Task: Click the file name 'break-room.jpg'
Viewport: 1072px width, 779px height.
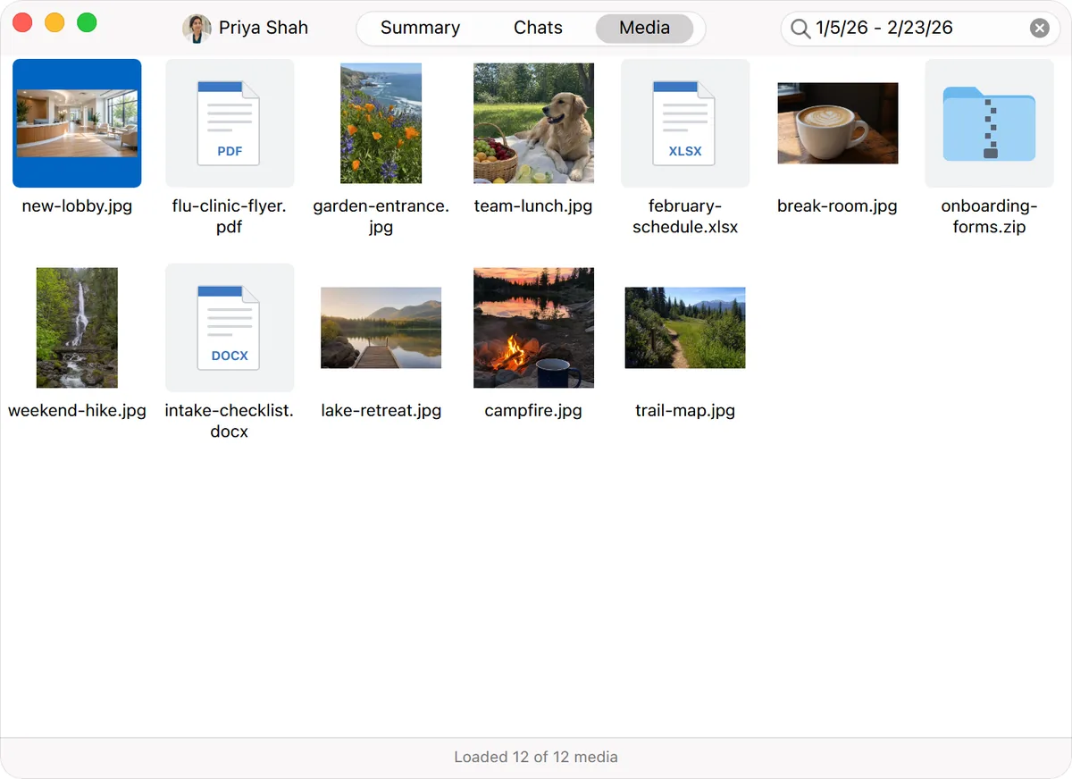Action: click(837, 206)
